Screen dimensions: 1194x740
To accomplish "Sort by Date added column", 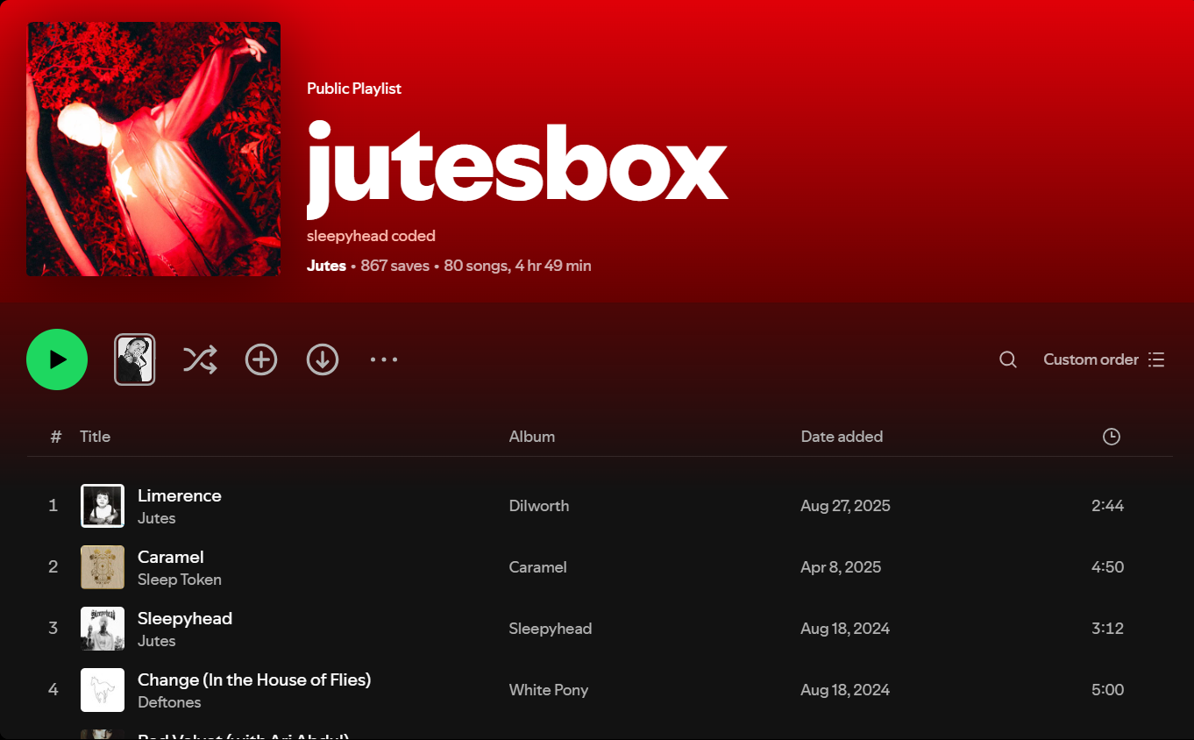I will [841, 437].
